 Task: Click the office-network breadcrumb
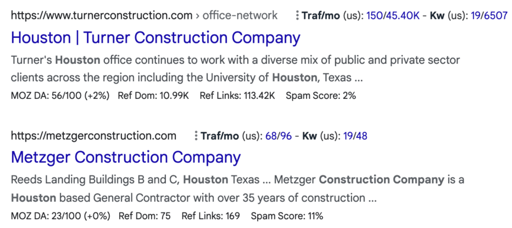coord(240,15)
